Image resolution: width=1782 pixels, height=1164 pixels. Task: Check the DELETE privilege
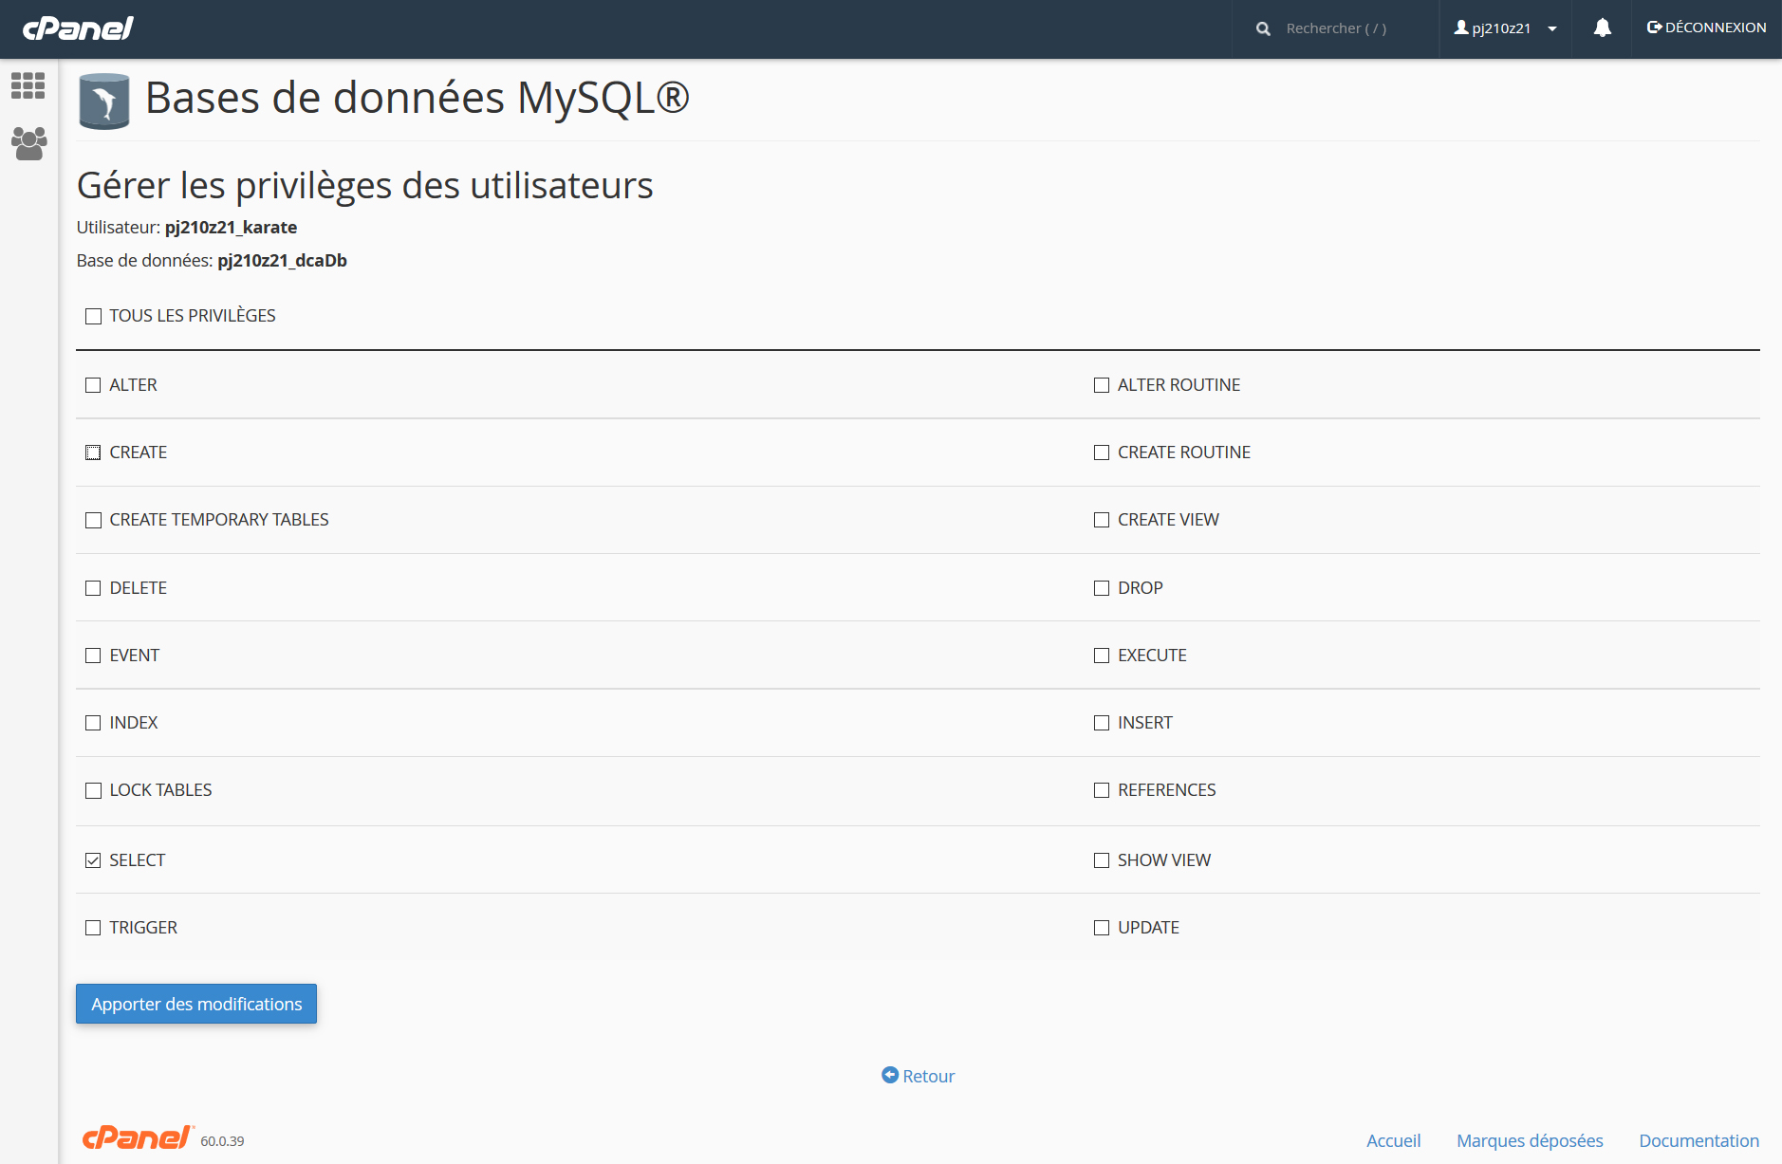tap(93, 588)
